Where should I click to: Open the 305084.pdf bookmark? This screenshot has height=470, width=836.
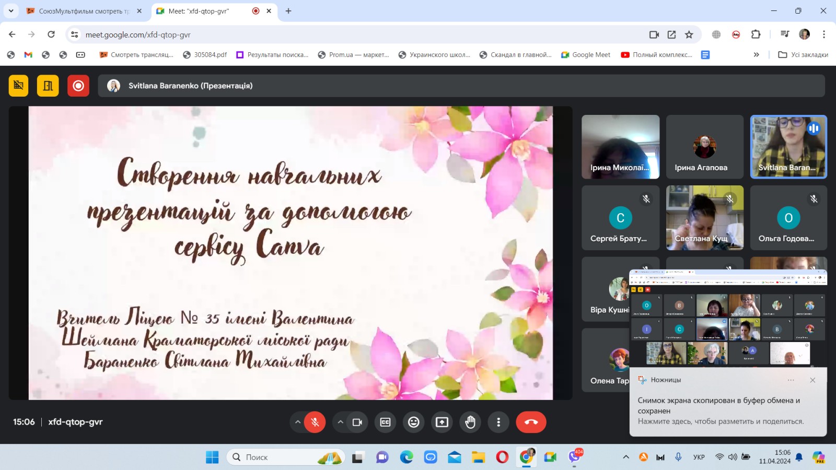[x=205, y=55]
